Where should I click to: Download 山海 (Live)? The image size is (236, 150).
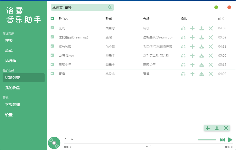[x=202, y=56]
